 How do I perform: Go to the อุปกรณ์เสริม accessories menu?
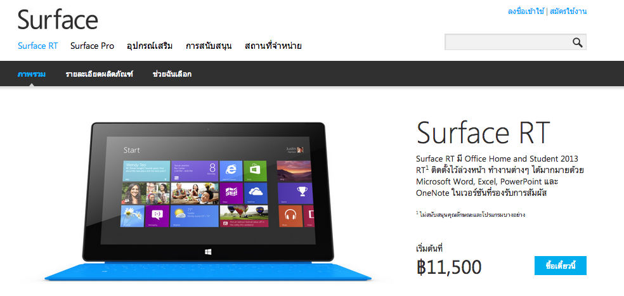click(150, 46)
